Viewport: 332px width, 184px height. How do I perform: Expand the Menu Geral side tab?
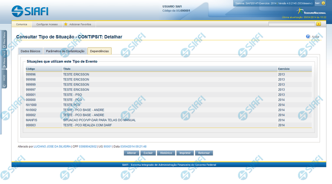click(x=4, y=59)
